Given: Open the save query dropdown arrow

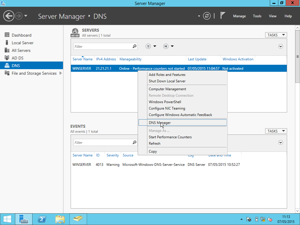Looking at the screenshot, I should point(172,46).
